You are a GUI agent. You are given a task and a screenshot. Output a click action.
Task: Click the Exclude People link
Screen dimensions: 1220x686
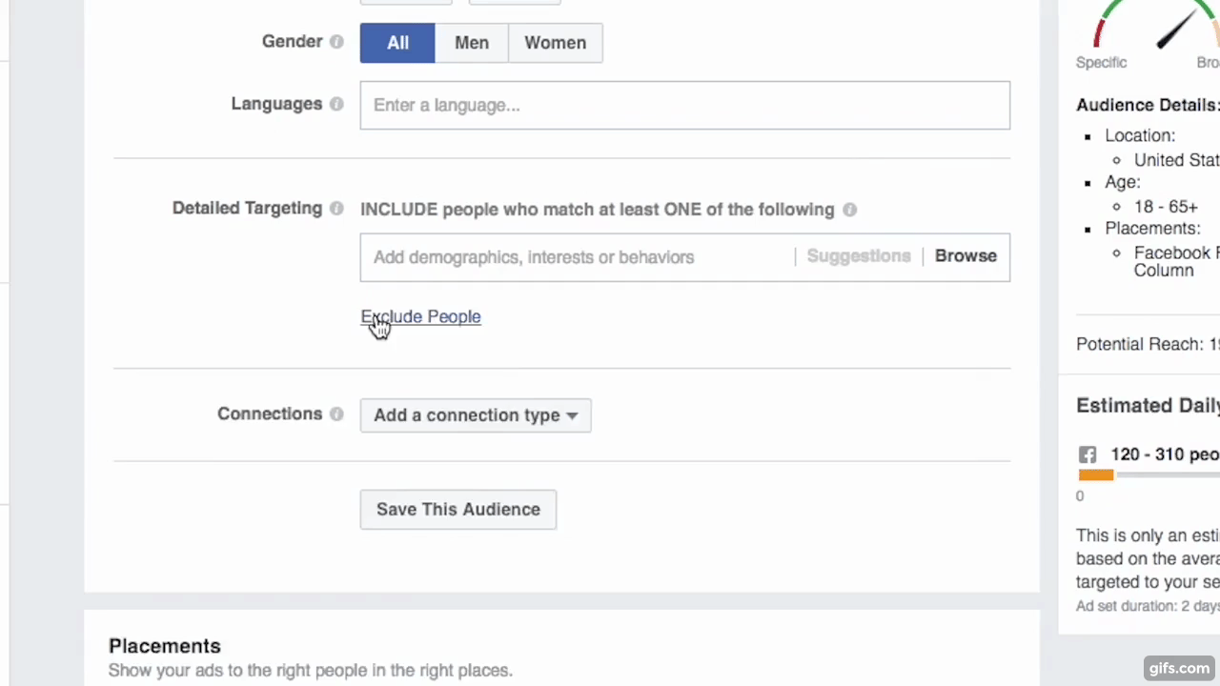tap(420, 316)
